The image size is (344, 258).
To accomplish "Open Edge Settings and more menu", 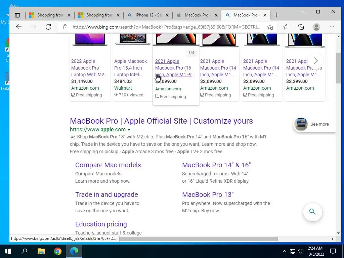I will pos(332,27).
